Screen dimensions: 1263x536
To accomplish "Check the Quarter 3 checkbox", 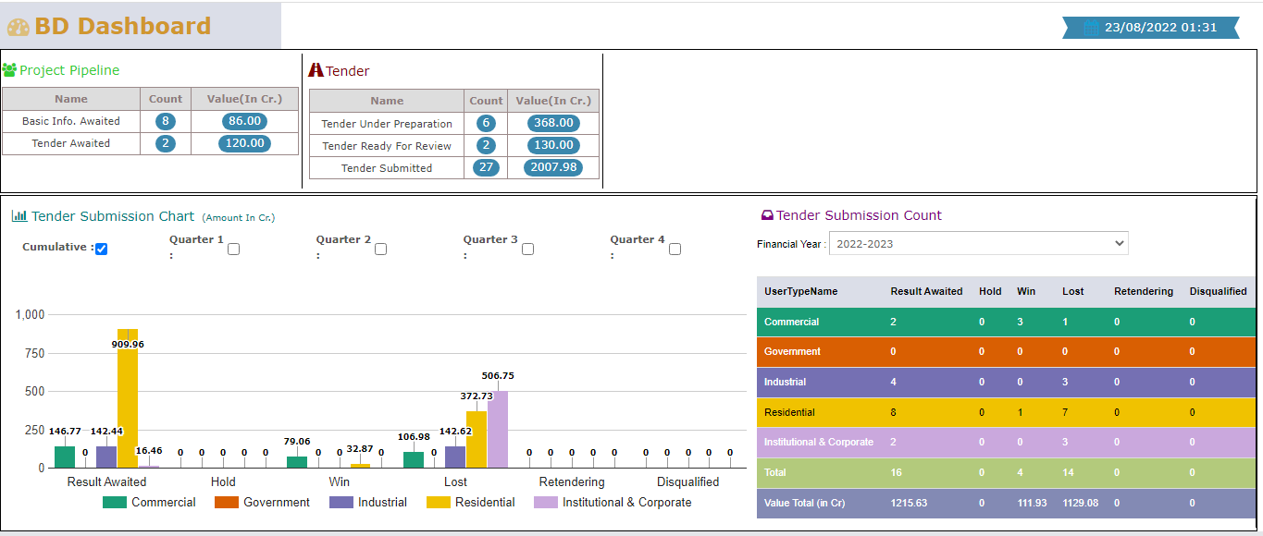I will (x=527, y=249).
